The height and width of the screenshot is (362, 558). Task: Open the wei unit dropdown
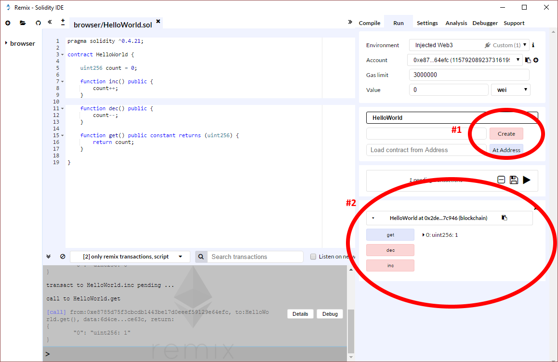click(x=511, y=90)
